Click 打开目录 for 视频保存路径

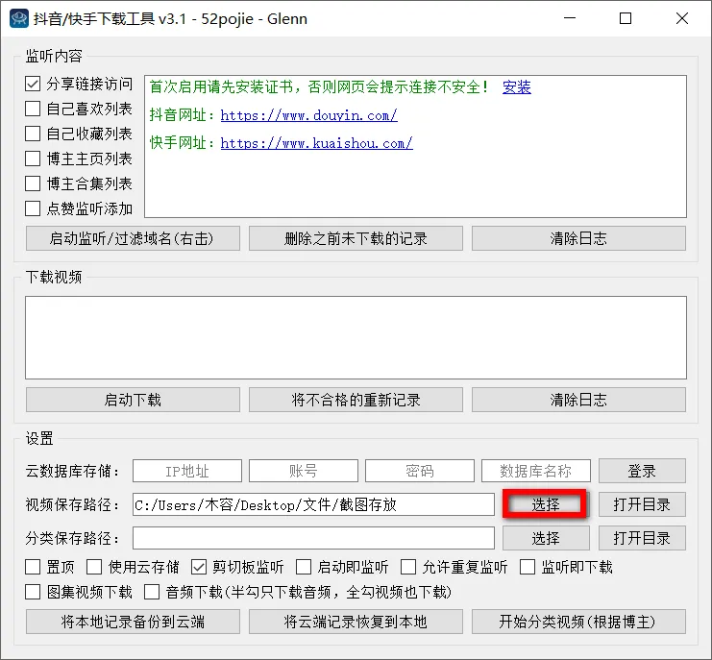(x=642, y=504)
